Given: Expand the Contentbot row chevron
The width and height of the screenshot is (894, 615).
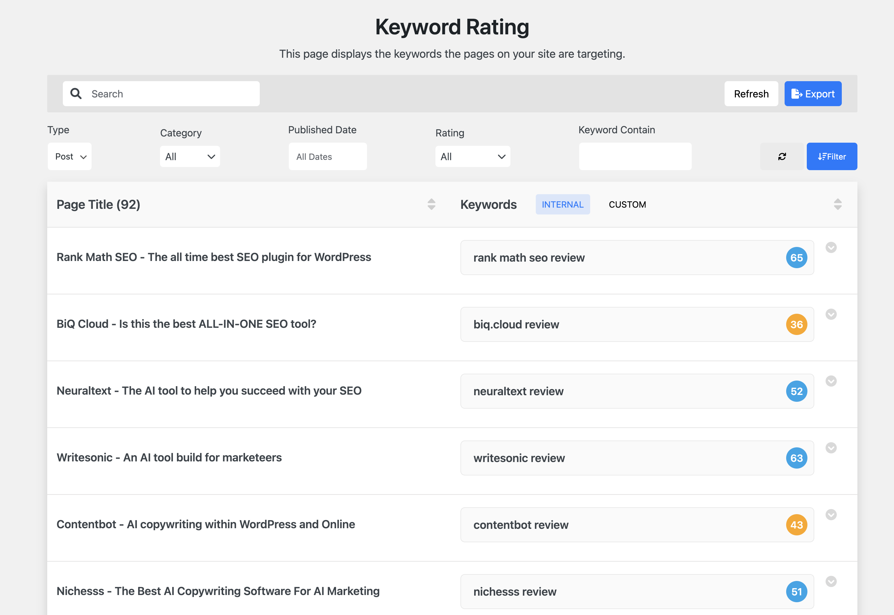Looking at the screenshot, I should (x=831, y=514).
